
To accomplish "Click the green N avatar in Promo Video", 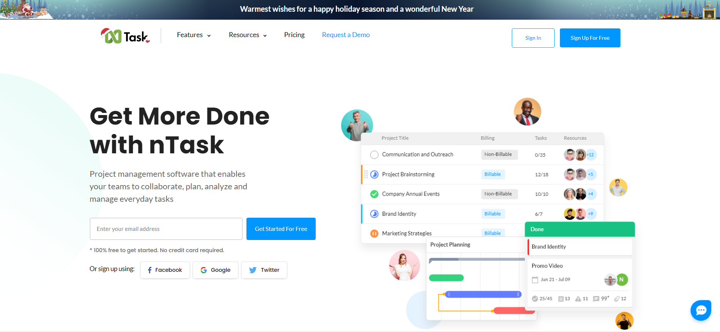I will point(622,280).
